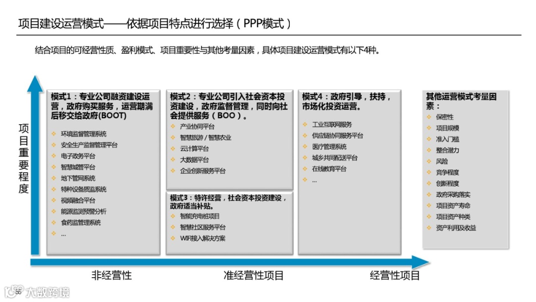536x302 pixels.
Task: Select bullet item '产业协同平台'
Action: [197, 127]
